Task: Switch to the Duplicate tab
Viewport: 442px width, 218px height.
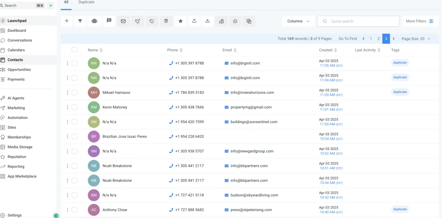Action: pyautogui.click(x=86, y=2)
